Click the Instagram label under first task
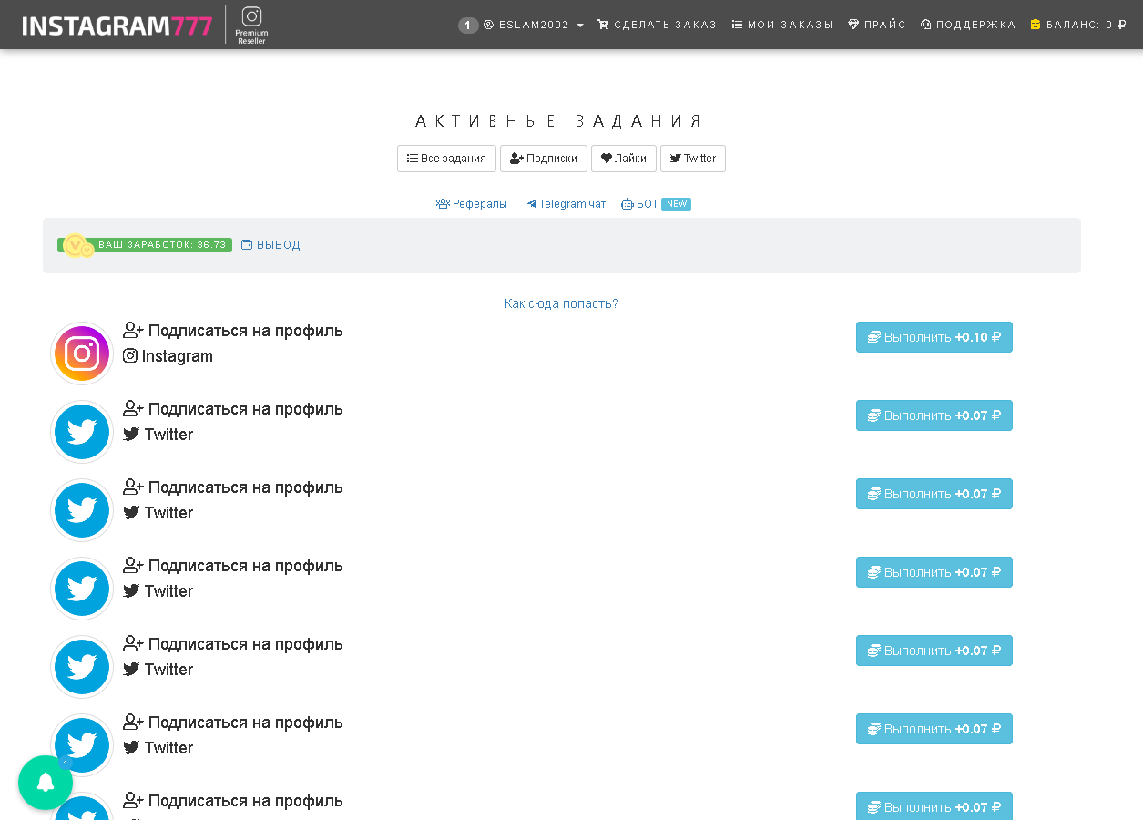The height and width of the screenshot is (820, 1143). 168,356
